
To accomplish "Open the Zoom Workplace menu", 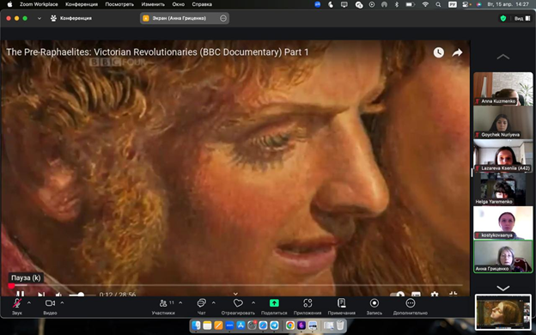I will click(39, 4).
